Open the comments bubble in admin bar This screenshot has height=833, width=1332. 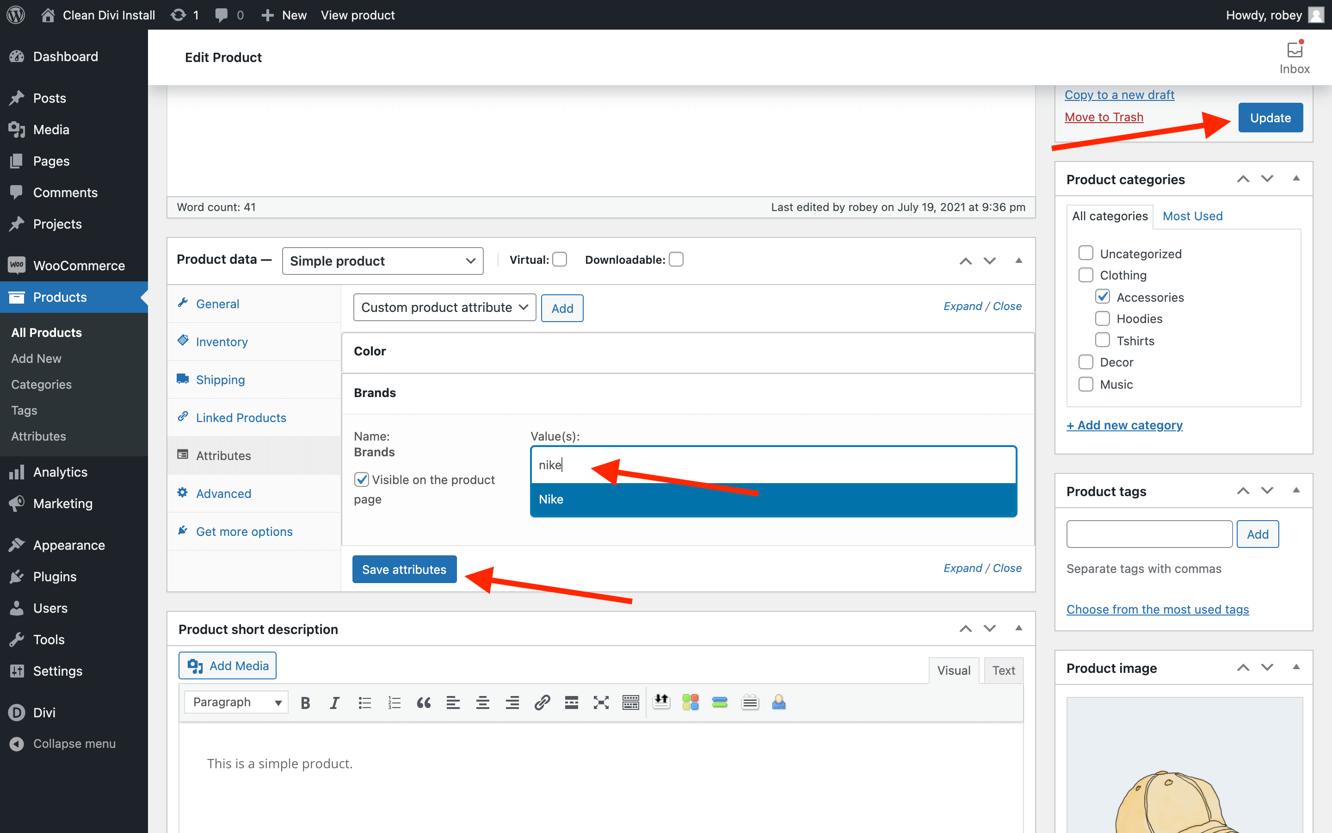point(229,15)
